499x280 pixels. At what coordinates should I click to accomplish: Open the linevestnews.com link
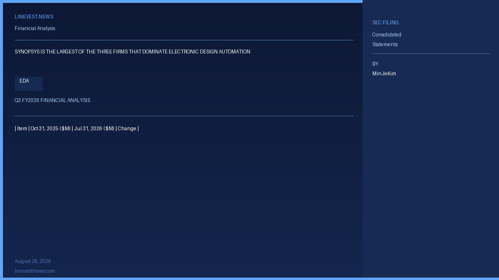(x=35, y=271)
